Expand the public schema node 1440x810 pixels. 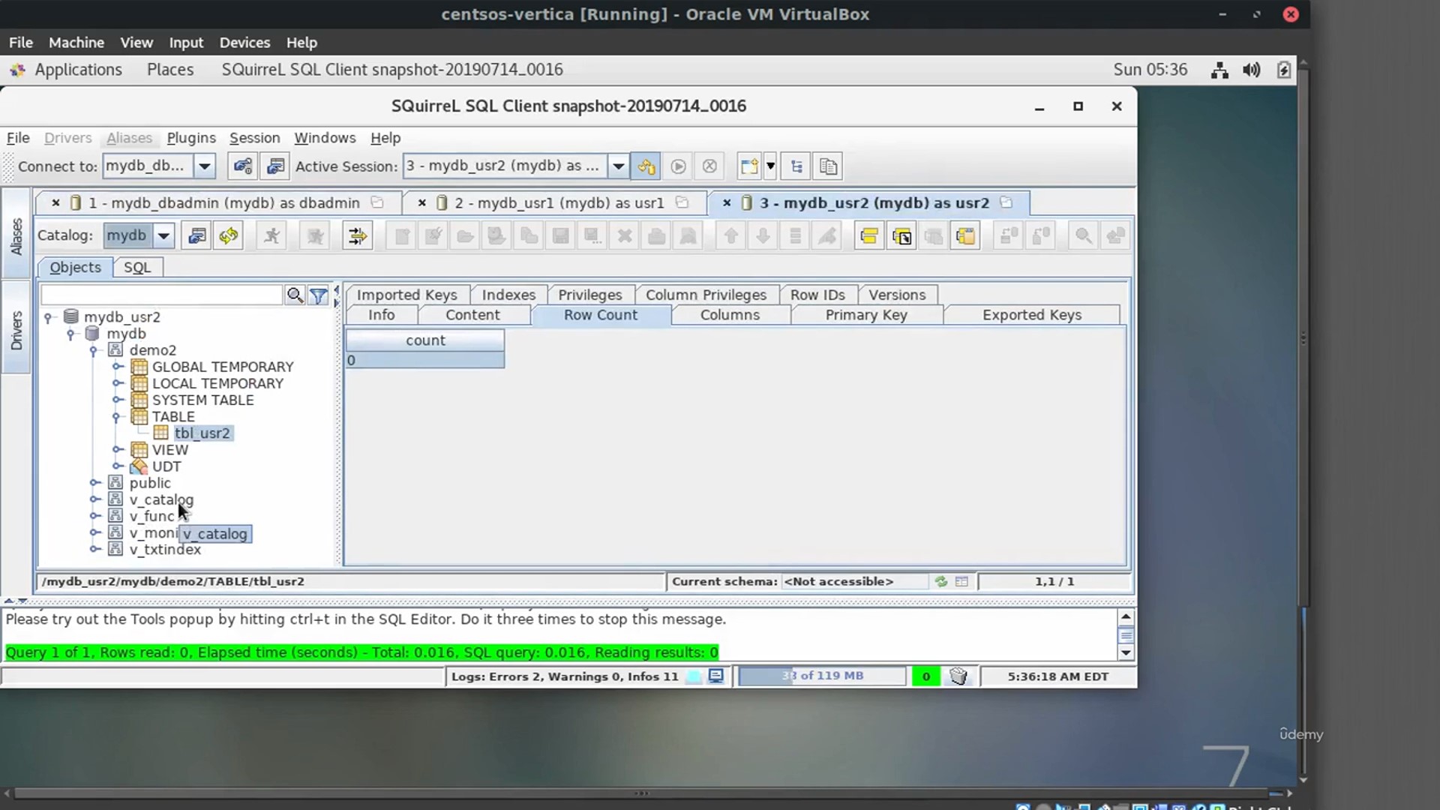[x=94, y=483]
